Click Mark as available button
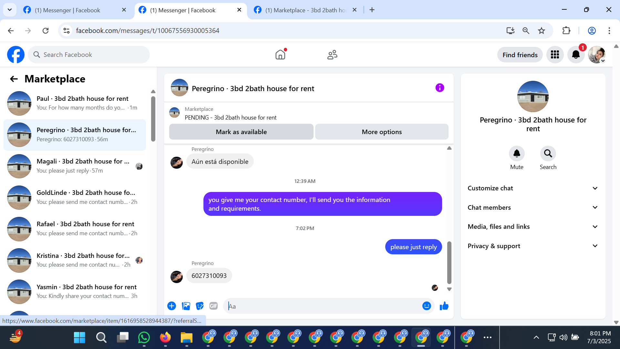620x349 pixels. 241,132
